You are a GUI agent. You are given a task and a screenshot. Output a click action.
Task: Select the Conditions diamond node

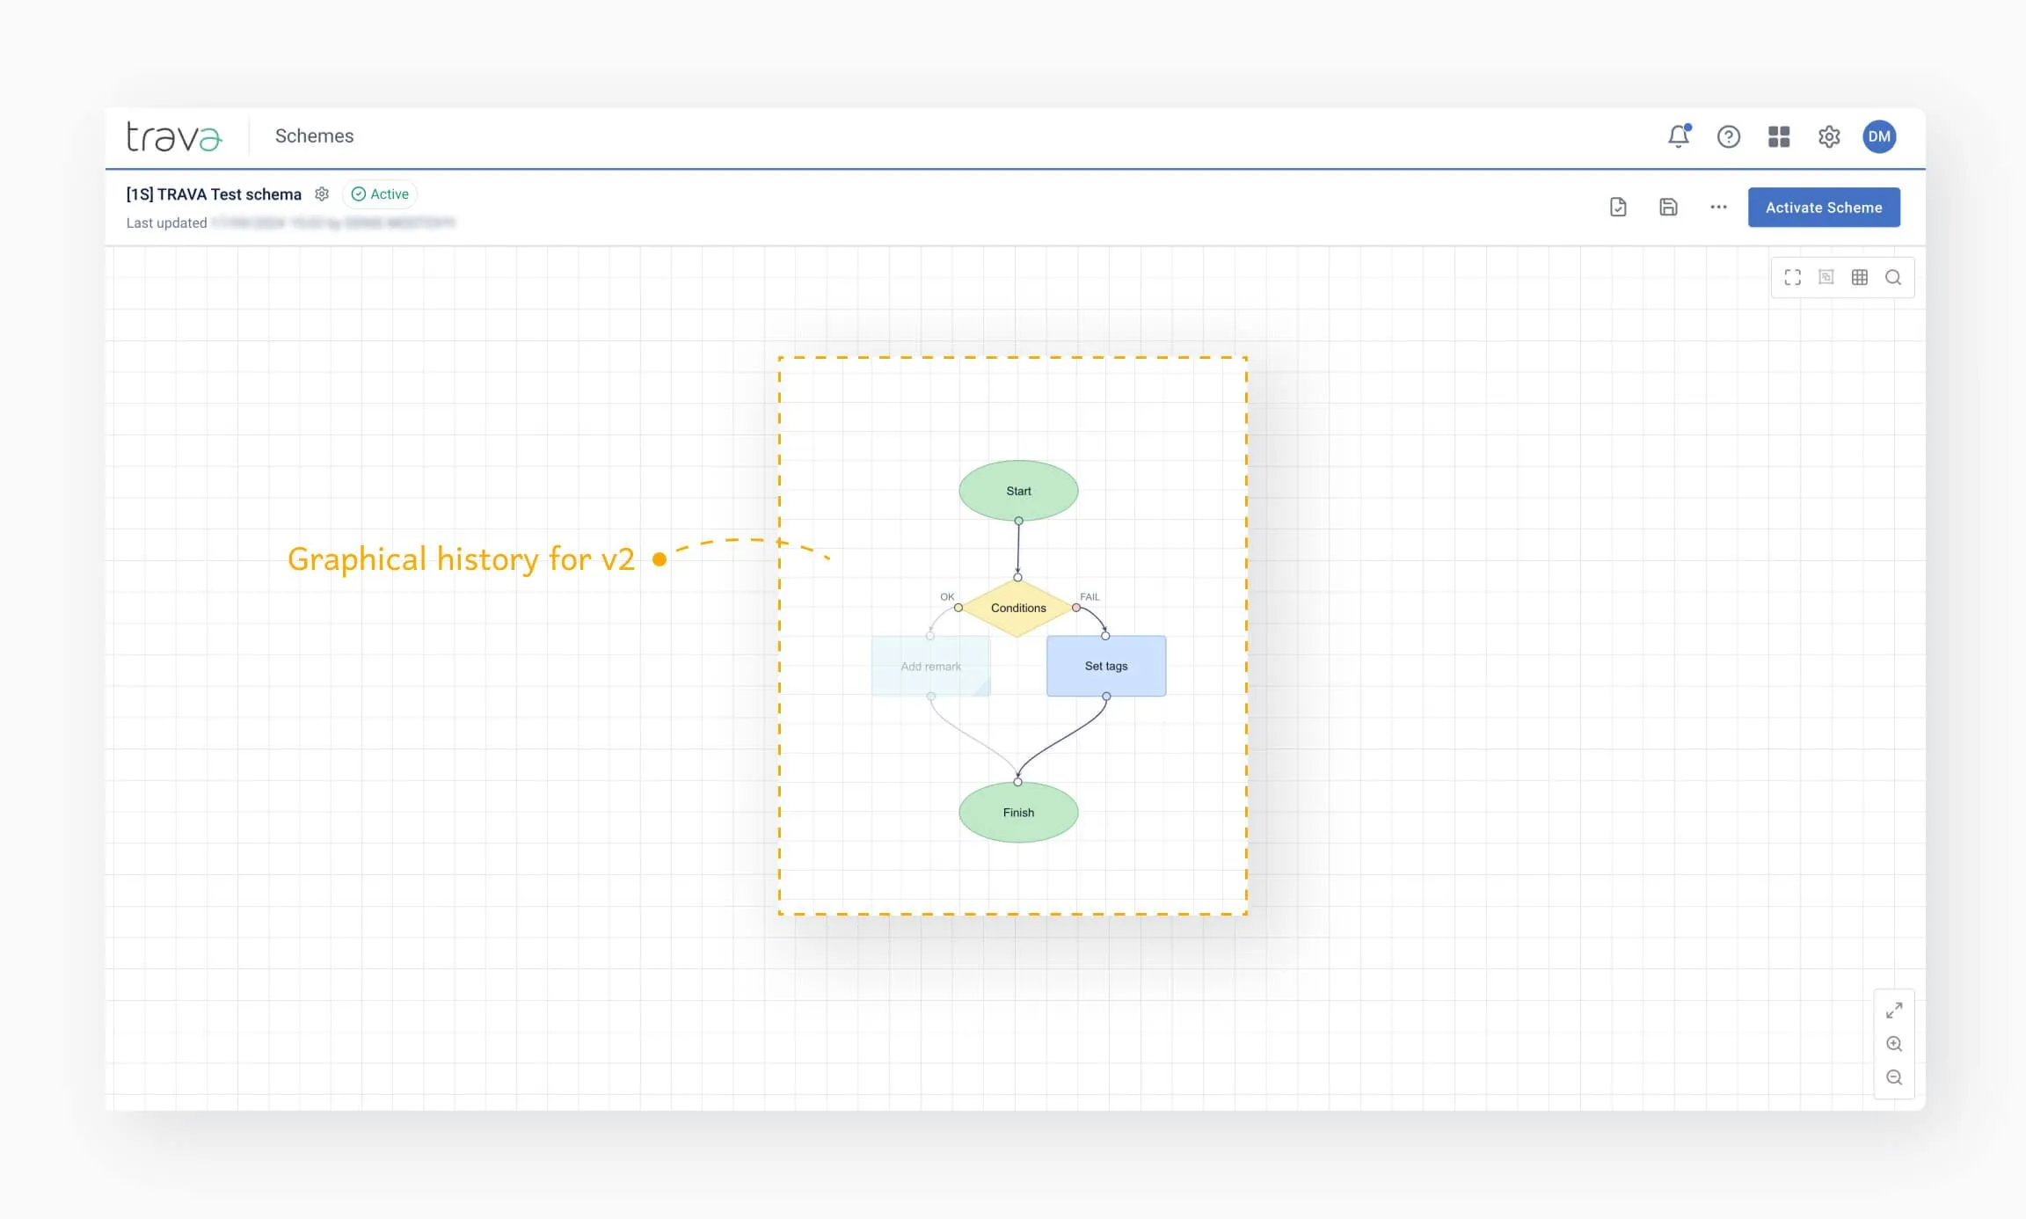click(1017, 607)
